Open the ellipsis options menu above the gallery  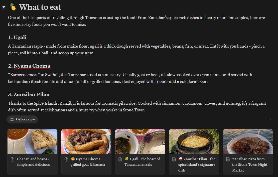click(x=269, y=120)
